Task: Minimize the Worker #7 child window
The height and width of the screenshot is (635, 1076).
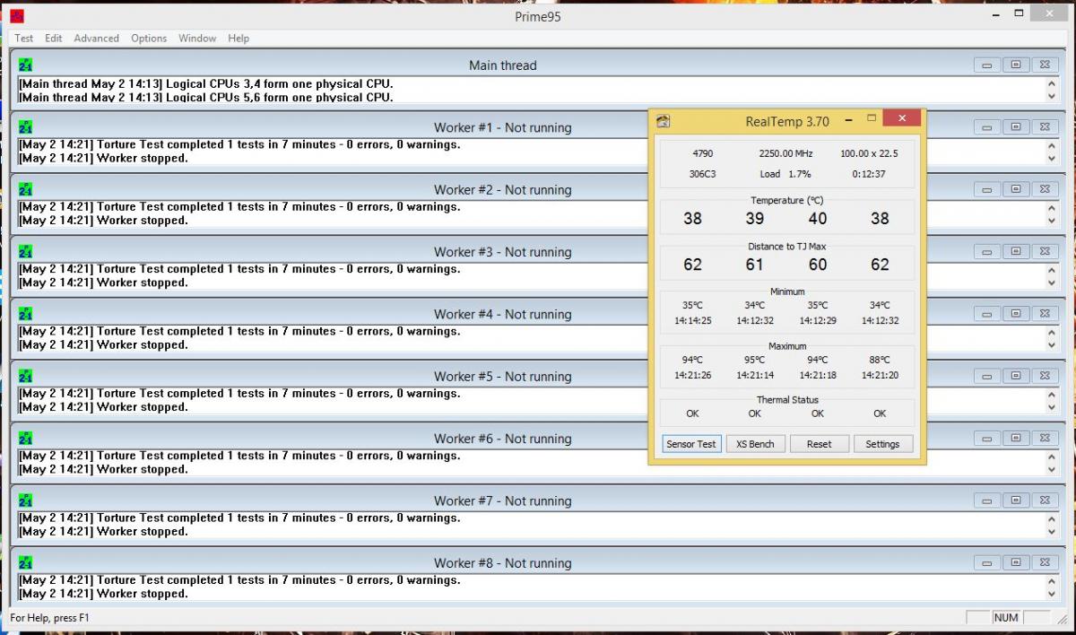Action: [x=987, y=500]
